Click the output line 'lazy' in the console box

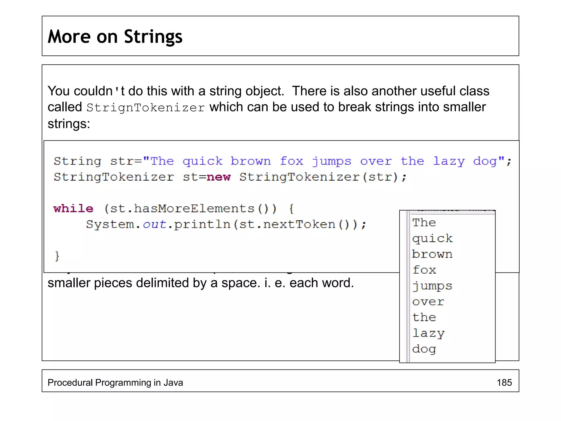pyautogui.click(x=428, y=334)
